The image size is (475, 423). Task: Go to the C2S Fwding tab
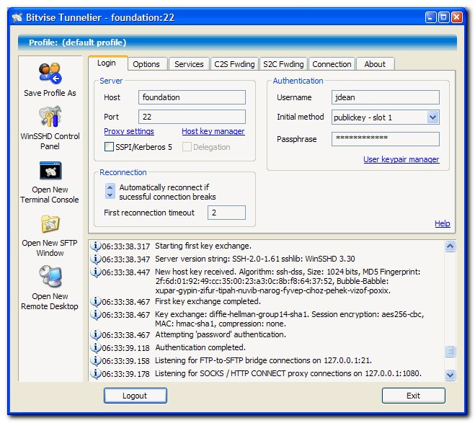tap(234, 64)
